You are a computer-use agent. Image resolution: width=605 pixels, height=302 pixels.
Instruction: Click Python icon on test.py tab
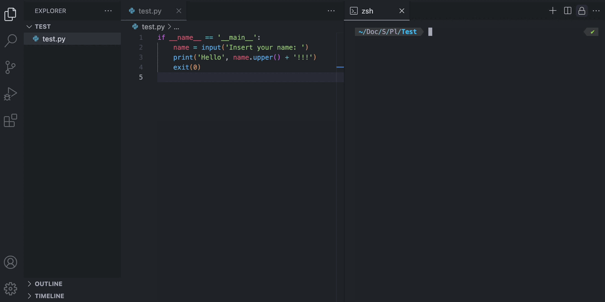pyautogui.click(x=132, y=11)
